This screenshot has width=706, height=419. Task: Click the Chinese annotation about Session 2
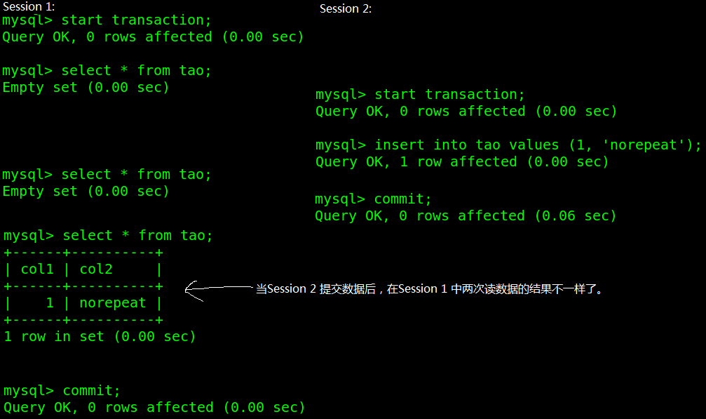pos(430,288)
